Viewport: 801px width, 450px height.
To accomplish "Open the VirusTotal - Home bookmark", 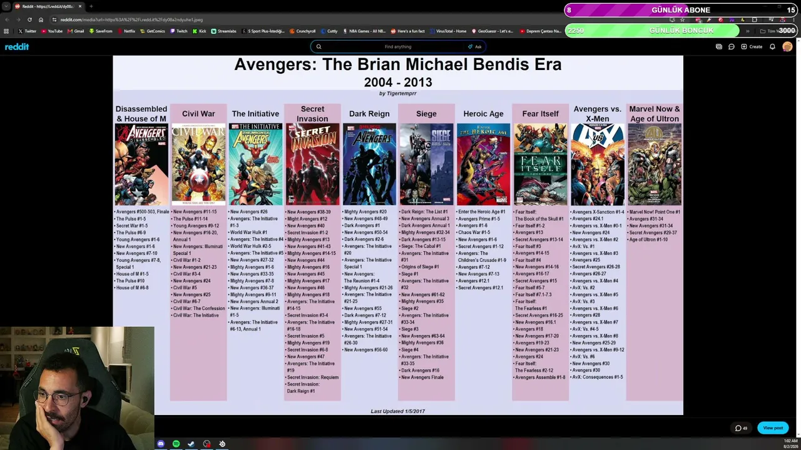I will [x=448, y=31].
